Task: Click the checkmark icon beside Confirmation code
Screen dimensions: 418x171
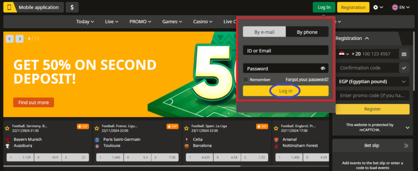Action: point(404,68)
